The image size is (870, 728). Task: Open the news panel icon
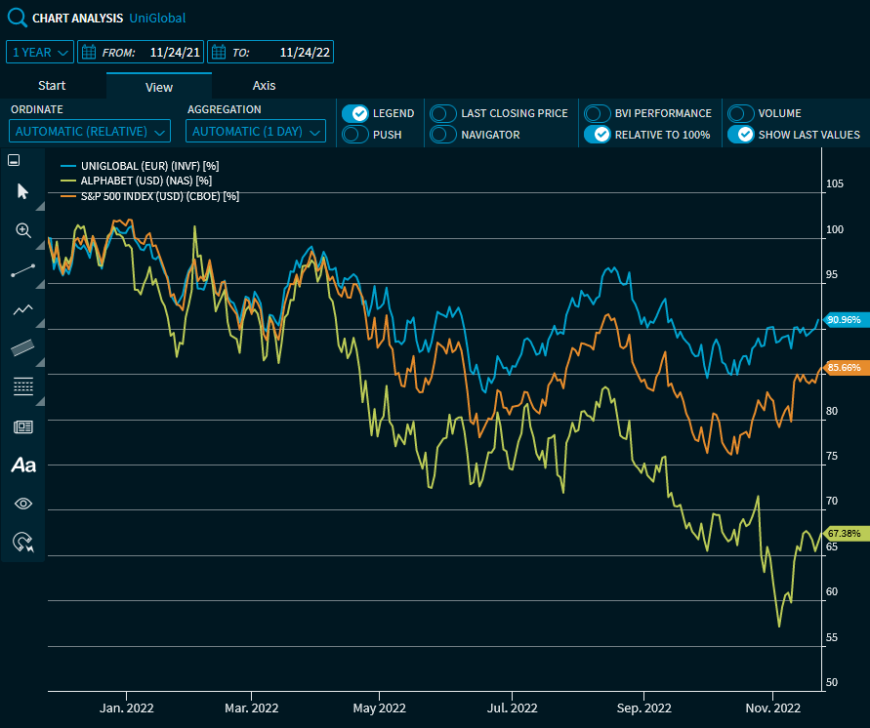[x=23, y=426]
